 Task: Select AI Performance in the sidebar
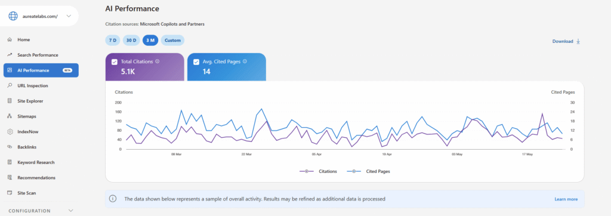point(41,70)
